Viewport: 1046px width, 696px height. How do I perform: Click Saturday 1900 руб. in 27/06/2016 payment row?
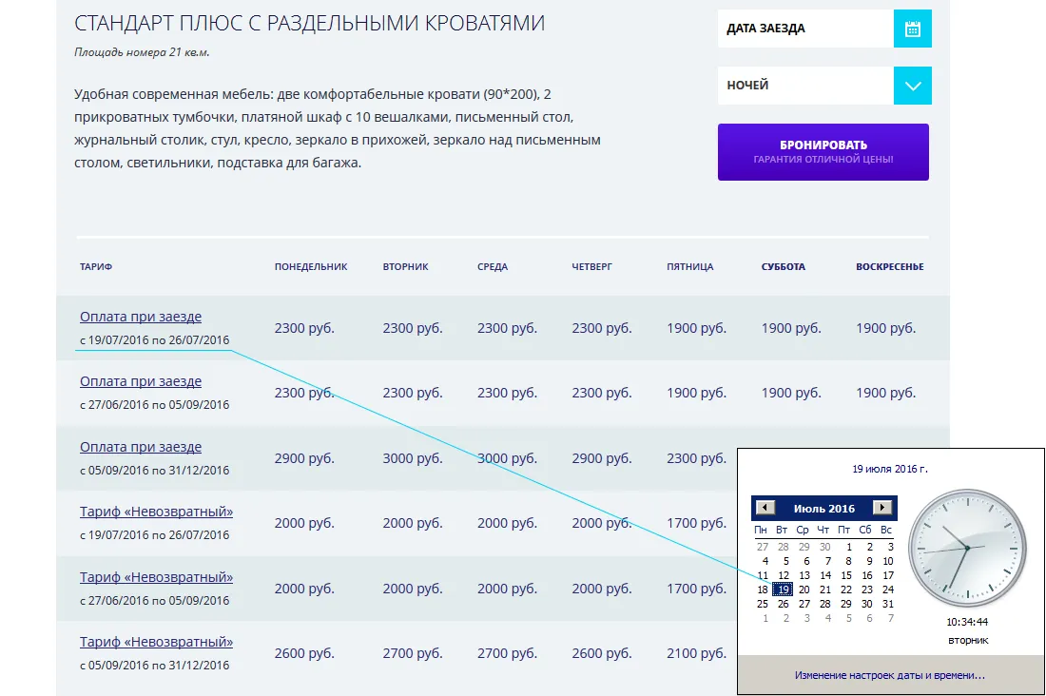coord(791,393)
